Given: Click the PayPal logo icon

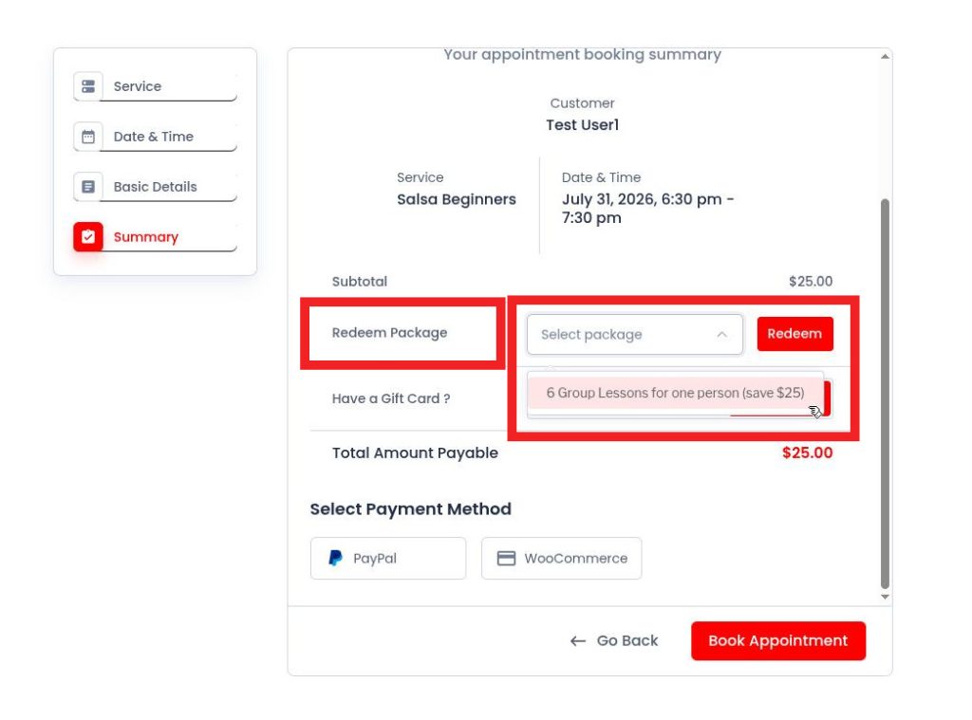Looking at the screenshot, I should point(335,559).
